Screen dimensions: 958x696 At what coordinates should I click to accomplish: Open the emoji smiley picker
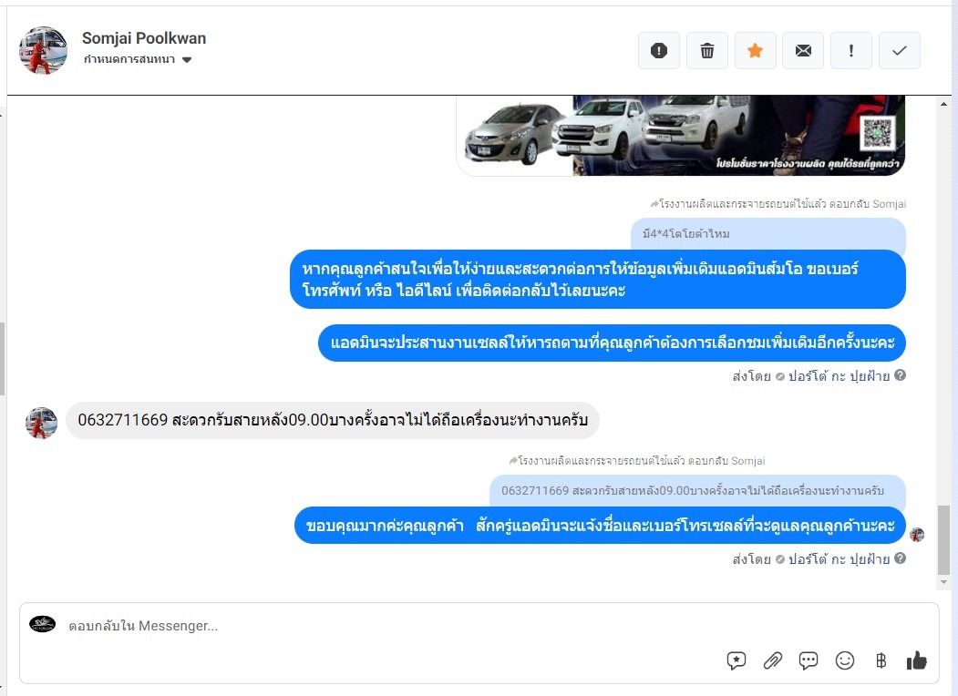pos(845,660)
